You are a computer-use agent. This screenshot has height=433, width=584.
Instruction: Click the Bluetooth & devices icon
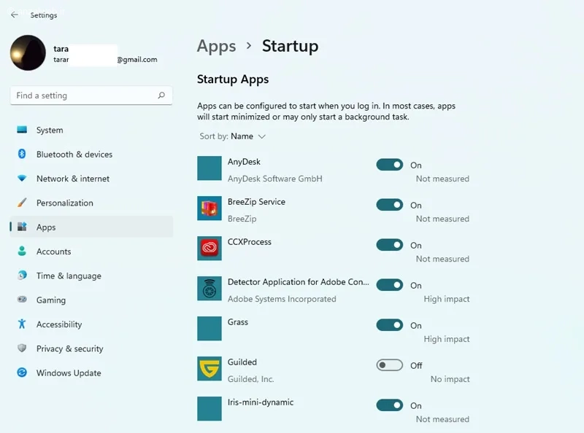(x=22, y=155)
